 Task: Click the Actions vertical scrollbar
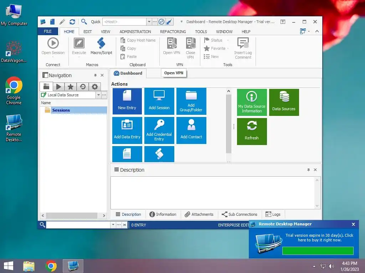coord(228,124)
